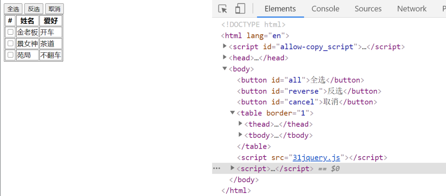Click the 不翻车 hobby cell

tap(51, 55)
